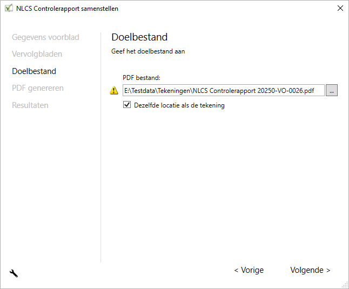
Task: Select the Vervolgbladen step in the sidebar
Action: point(37,54)
